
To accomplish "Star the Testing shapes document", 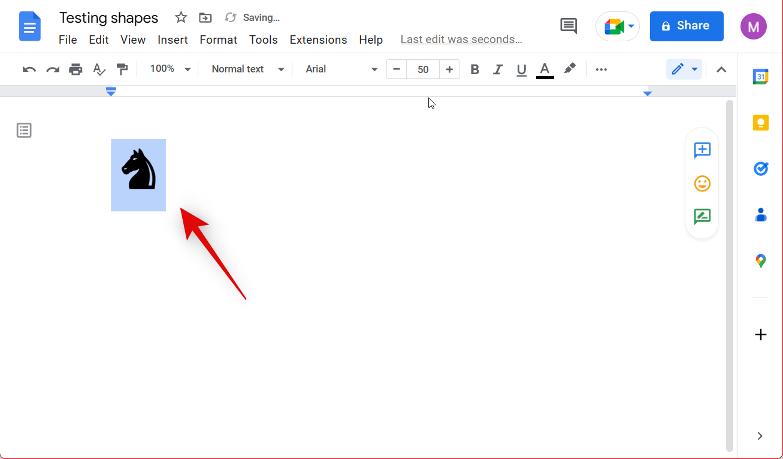I will point(181,18).
